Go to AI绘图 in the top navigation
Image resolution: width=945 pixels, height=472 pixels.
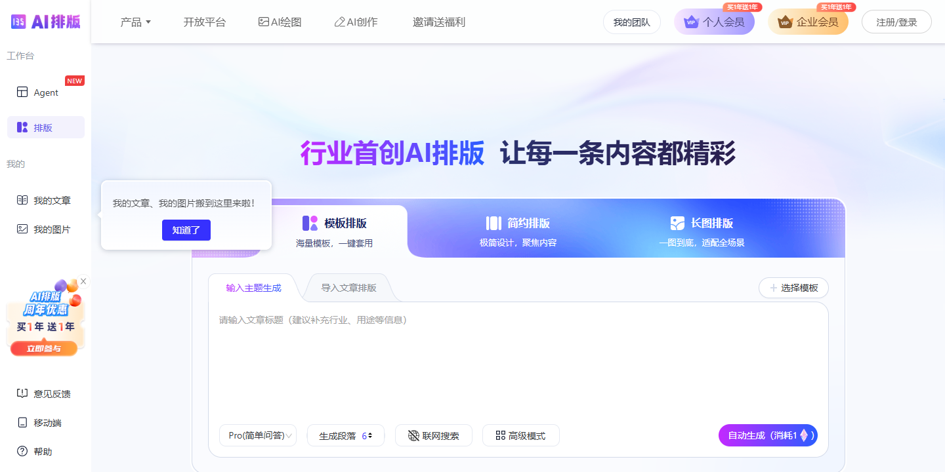[x=280, y=22]
